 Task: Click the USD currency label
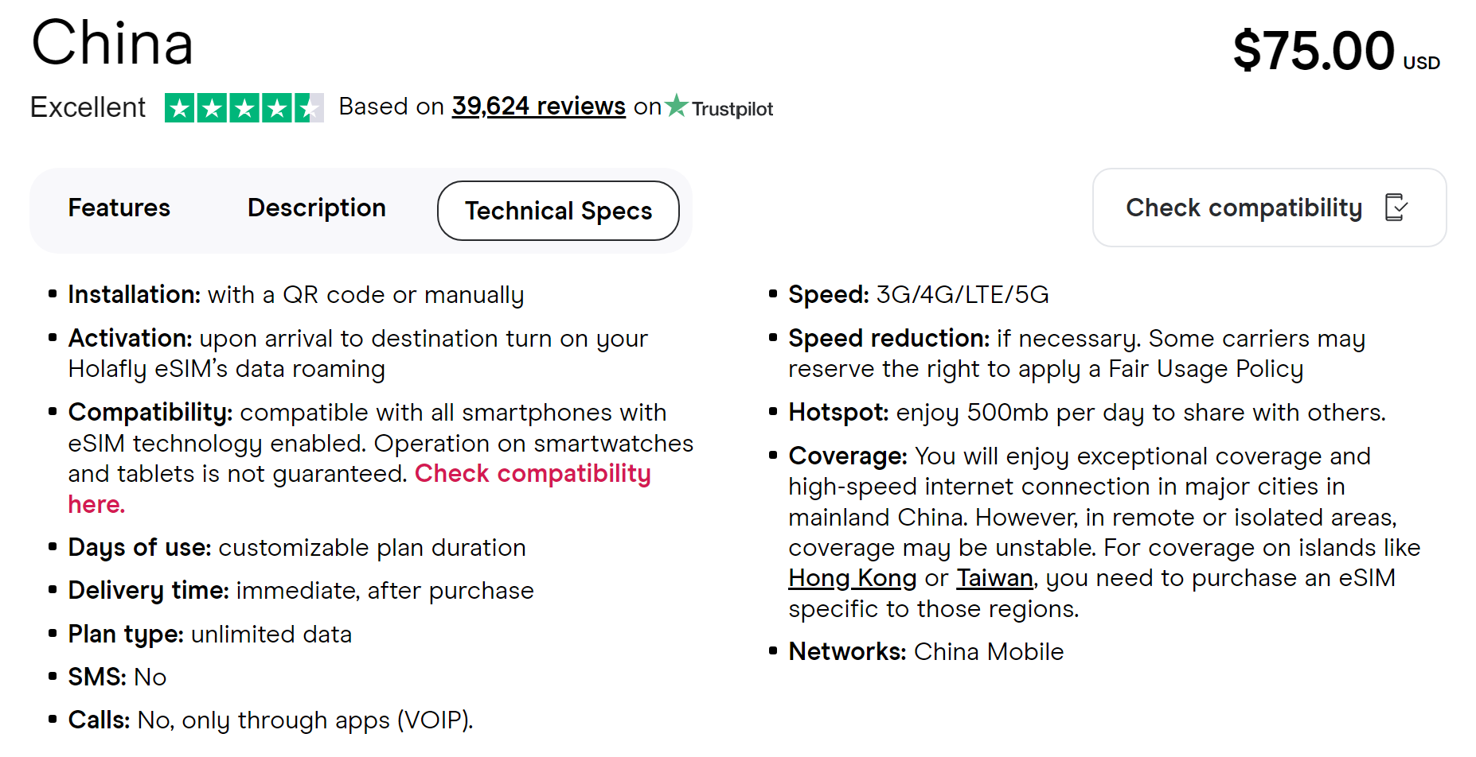[x=1421, y=63]
